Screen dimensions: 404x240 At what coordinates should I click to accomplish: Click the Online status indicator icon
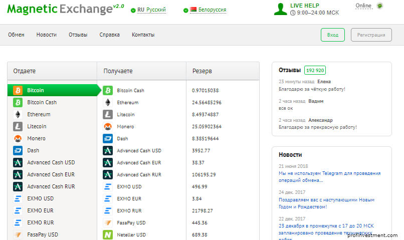380,6
